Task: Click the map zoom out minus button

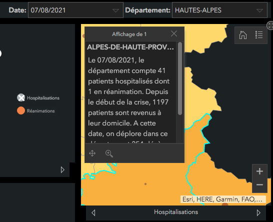Action: pyautogui.click(x=259, y=184)
